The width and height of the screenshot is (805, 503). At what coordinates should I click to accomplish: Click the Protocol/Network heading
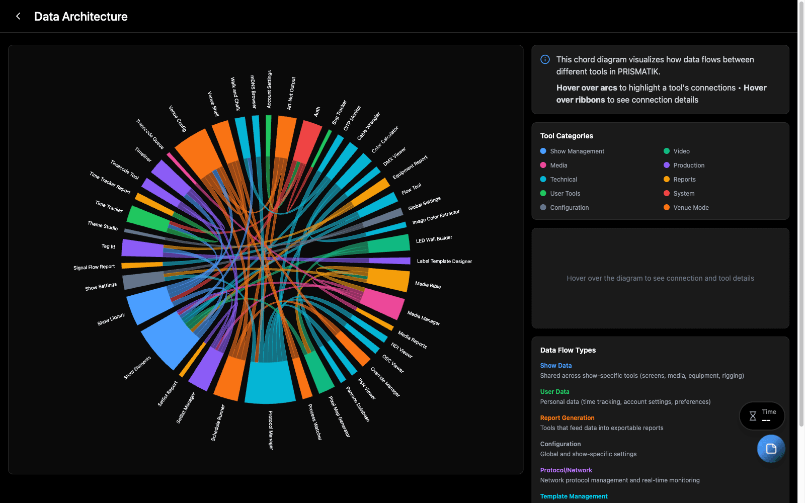[566, 470]
